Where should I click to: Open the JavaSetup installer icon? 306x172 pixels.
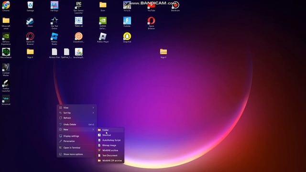point(78,53)
